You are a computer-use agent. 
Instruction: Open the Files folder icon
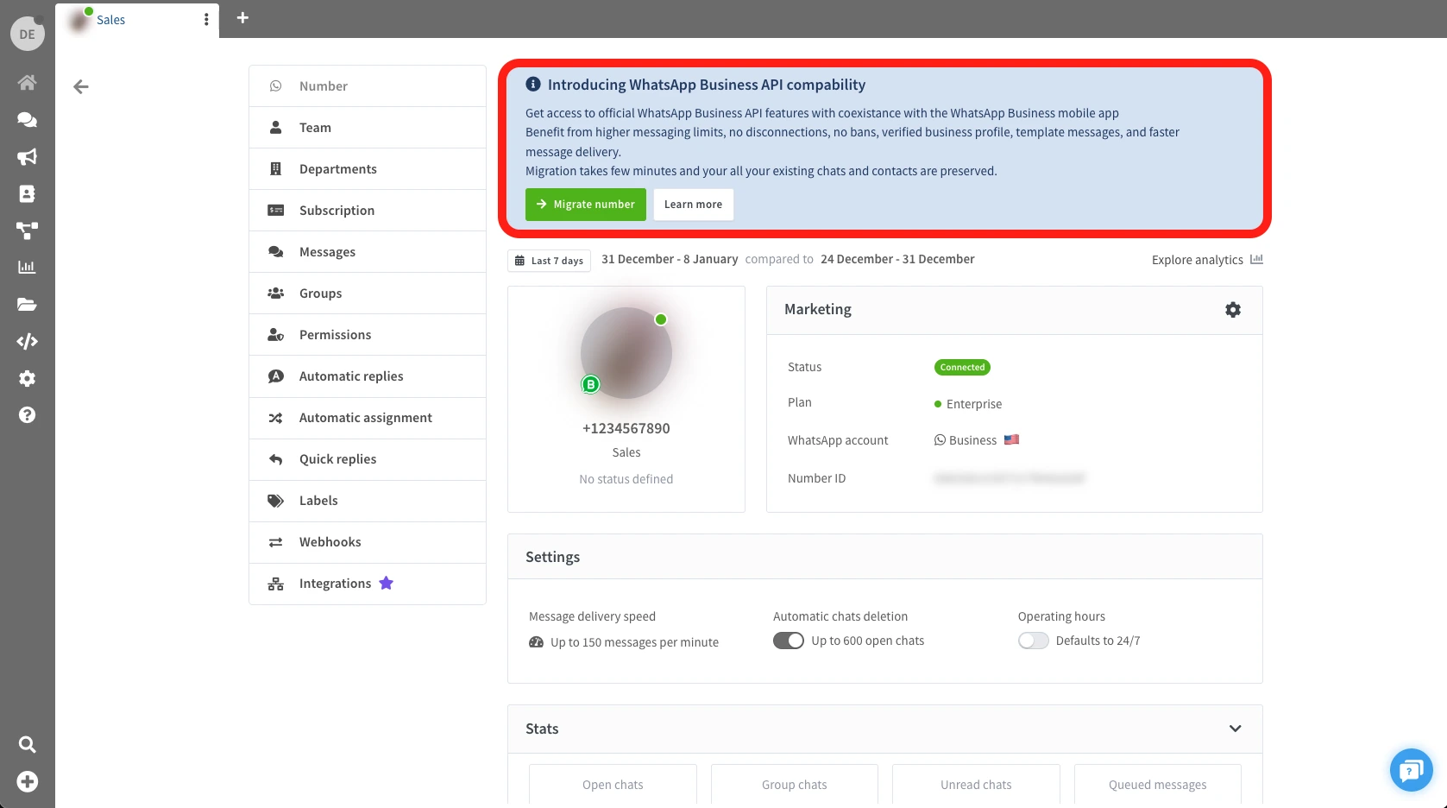coord(27,304)
